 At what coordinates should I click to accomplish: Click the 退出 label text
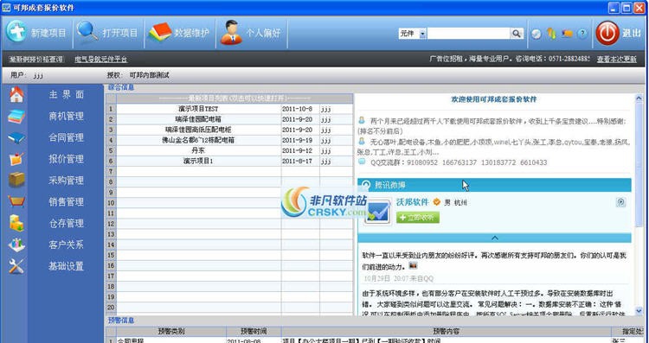click(x=632, y=33)
